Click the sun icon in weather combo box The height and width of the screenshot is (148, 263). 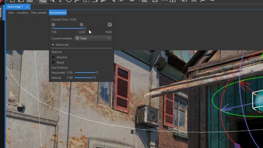click(77, 38)
